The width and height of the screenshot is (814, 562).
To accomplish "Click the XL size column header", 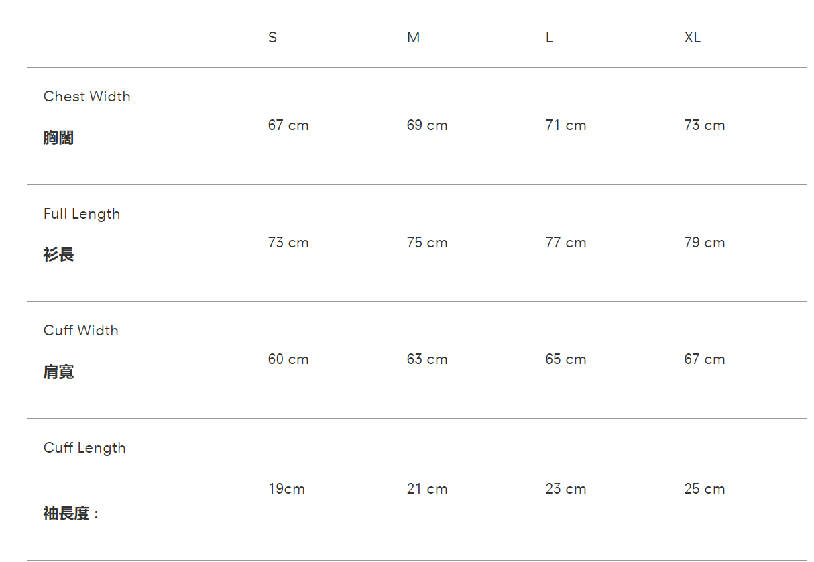I will coord(692,38).
